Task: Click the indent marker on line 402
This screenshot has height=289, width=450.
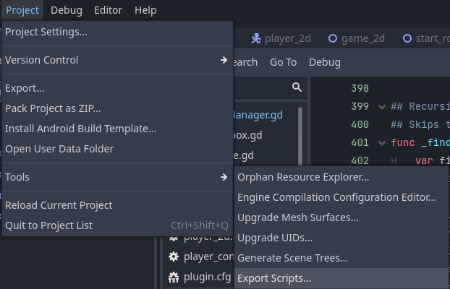Action: click(x=394, y=160)
